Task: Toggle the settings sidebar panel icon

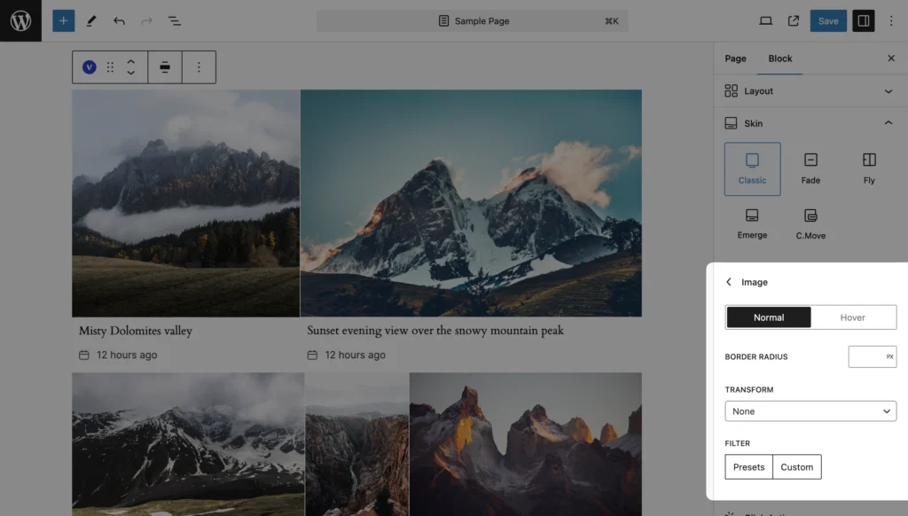Action: pyautogui.click(x=863, y=20)
